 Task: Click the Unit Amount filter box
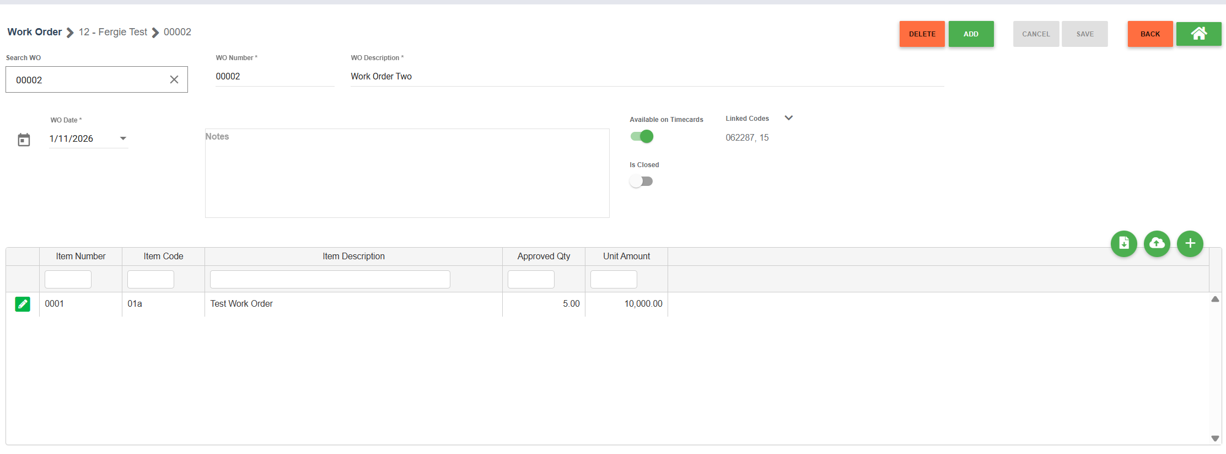(x=614, y=279)
